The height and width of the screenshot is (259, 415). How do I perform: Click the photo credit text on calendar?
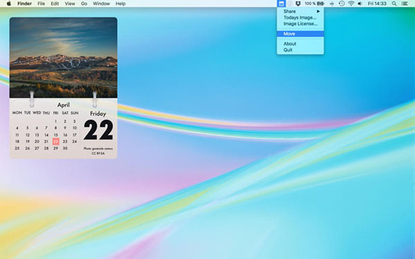click(98, 148)
